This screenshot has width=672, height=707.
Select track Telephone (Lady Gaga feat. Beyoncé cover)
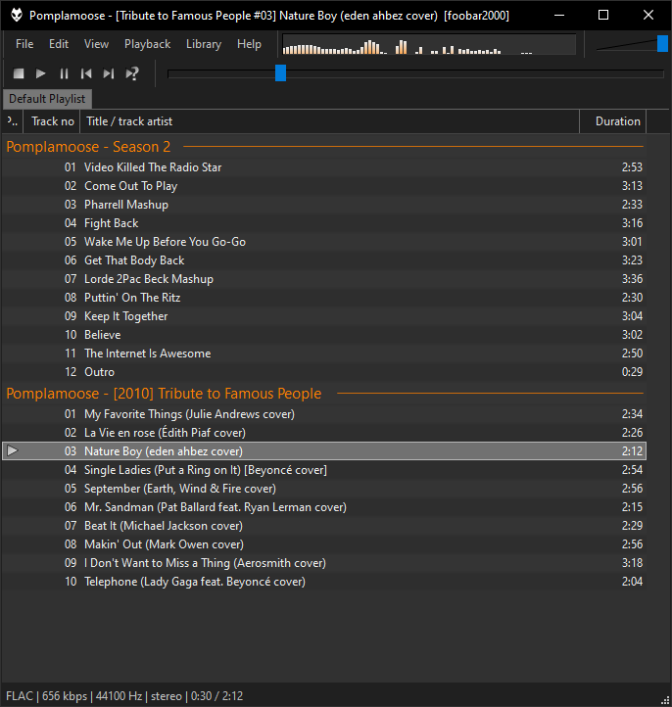coord(324,582)
